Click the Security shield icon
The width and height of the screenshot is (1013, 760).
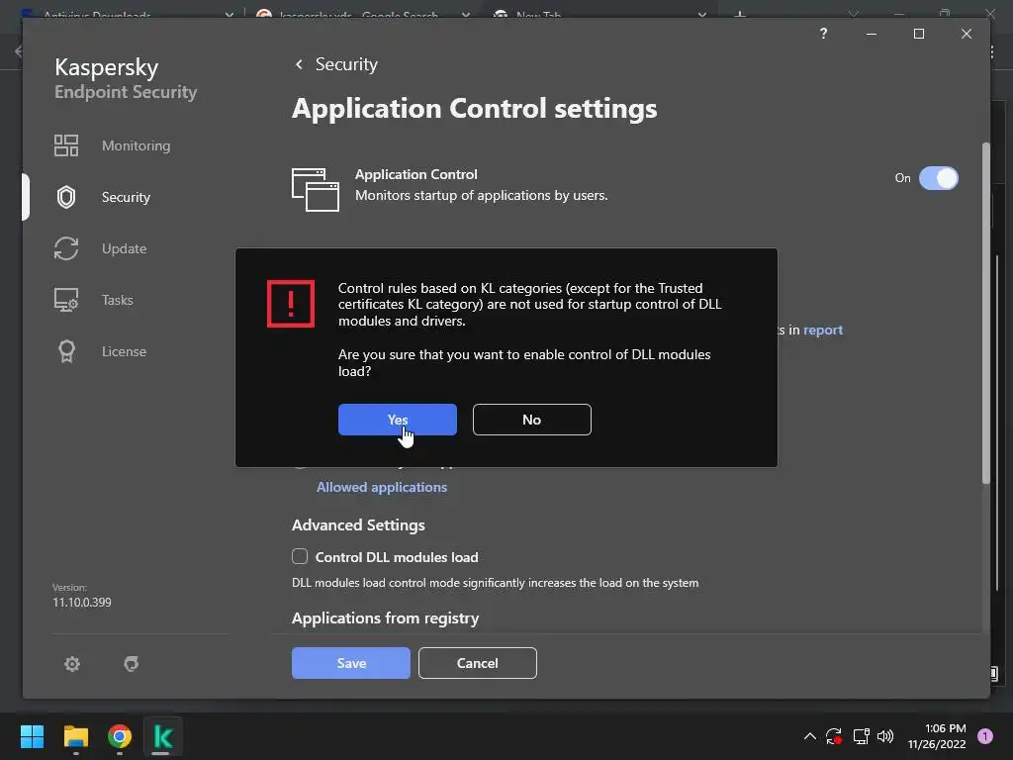(x=66, y=197)
